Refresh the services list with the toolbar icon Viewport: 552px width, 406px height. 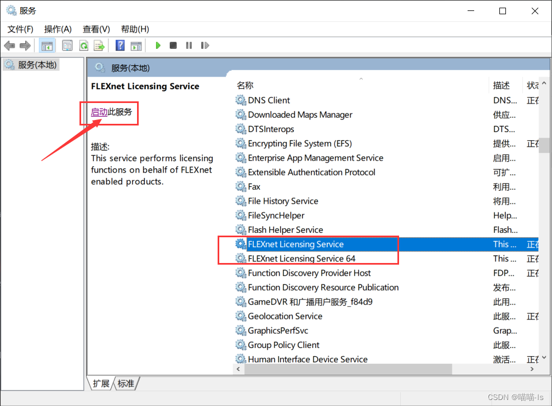(x=84, y=45)
